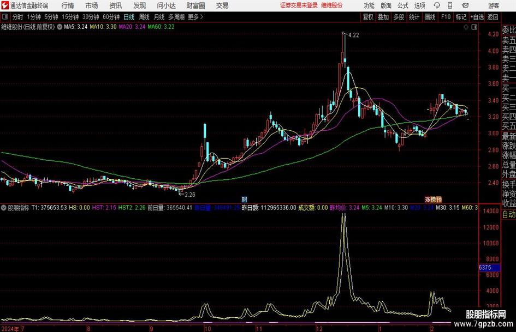Open the 版面 menu
This screenshot has height=332, width=516.
pyautogui.click(x=385, y=5)
